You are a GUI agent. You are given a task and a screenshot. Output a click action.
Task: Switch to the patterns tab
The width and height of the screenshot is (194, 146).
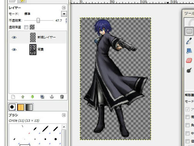[21, 107]
